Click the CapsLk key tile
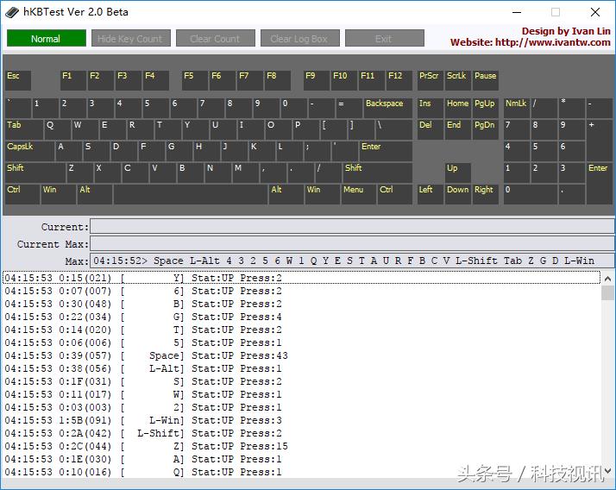The width and height of the screenshot is (616, 490). pos(29,151)
